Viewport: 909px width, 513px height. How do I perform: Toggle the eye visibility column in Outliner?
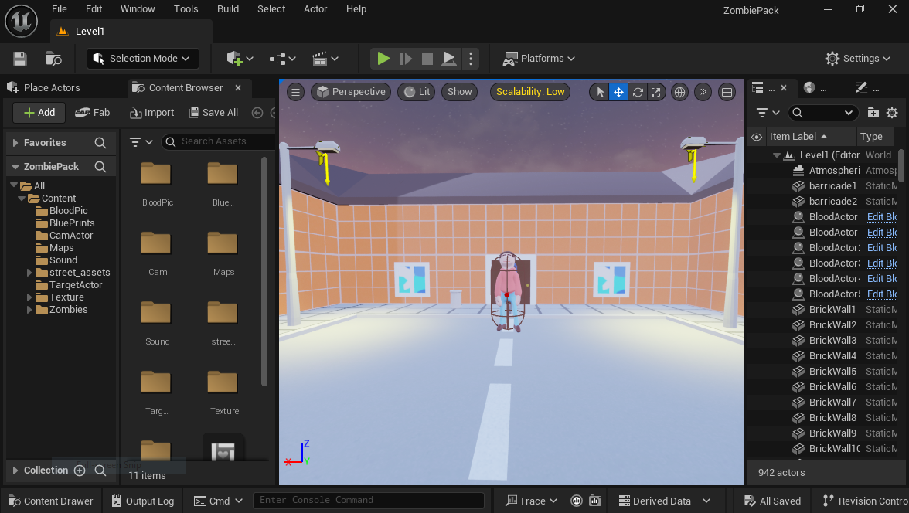(x=757, y=137)
